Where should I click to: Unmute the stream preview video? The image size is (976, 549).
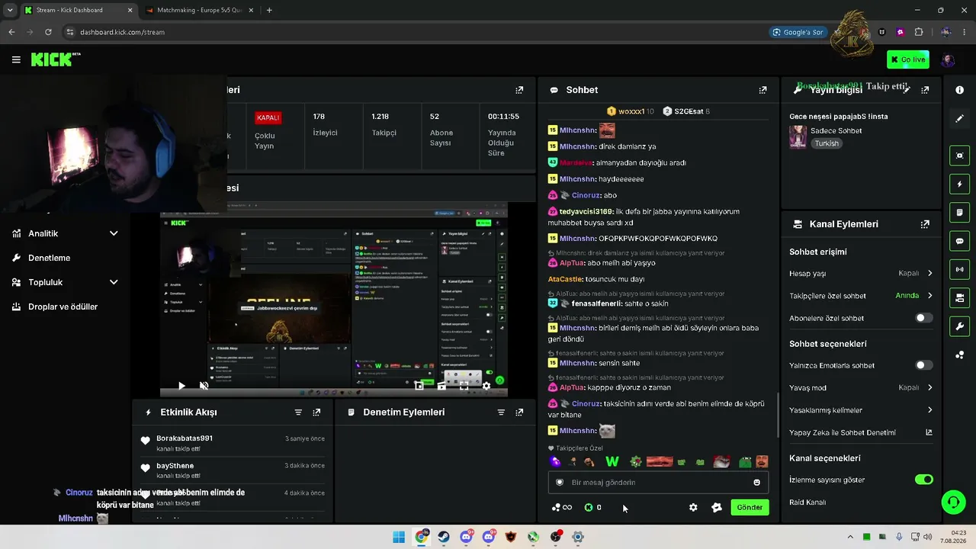204,386
